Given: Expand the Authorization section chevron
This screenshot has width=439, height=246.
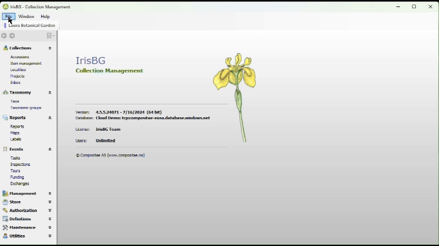Looking at the screenshot, I should [x=50, y=211].
